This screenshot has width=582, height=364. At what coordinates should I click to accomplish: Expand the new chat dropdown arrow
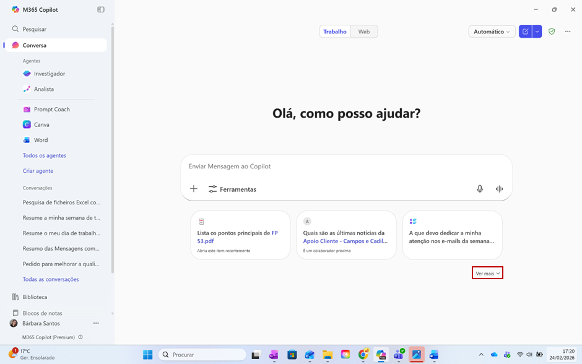click(537, 32)
